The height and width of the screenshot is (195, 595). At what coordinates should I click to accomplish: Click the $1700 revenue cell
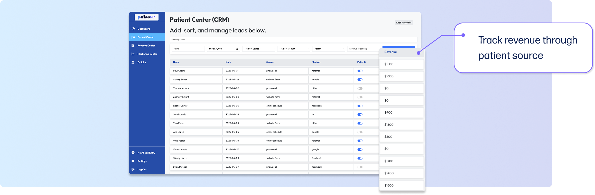click(x=402, y=161)
